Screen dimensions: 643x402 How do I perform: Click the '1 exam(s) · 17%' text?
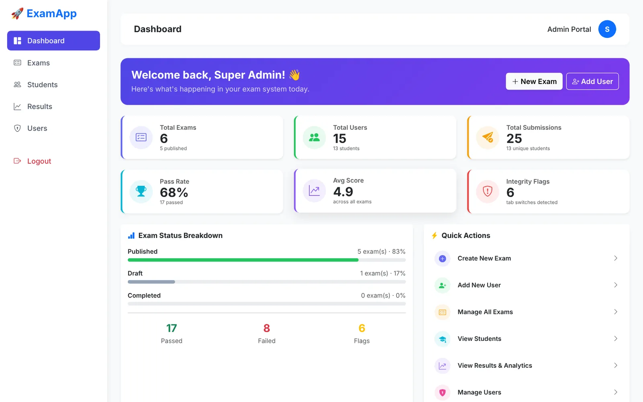click(x=383, y=273)
